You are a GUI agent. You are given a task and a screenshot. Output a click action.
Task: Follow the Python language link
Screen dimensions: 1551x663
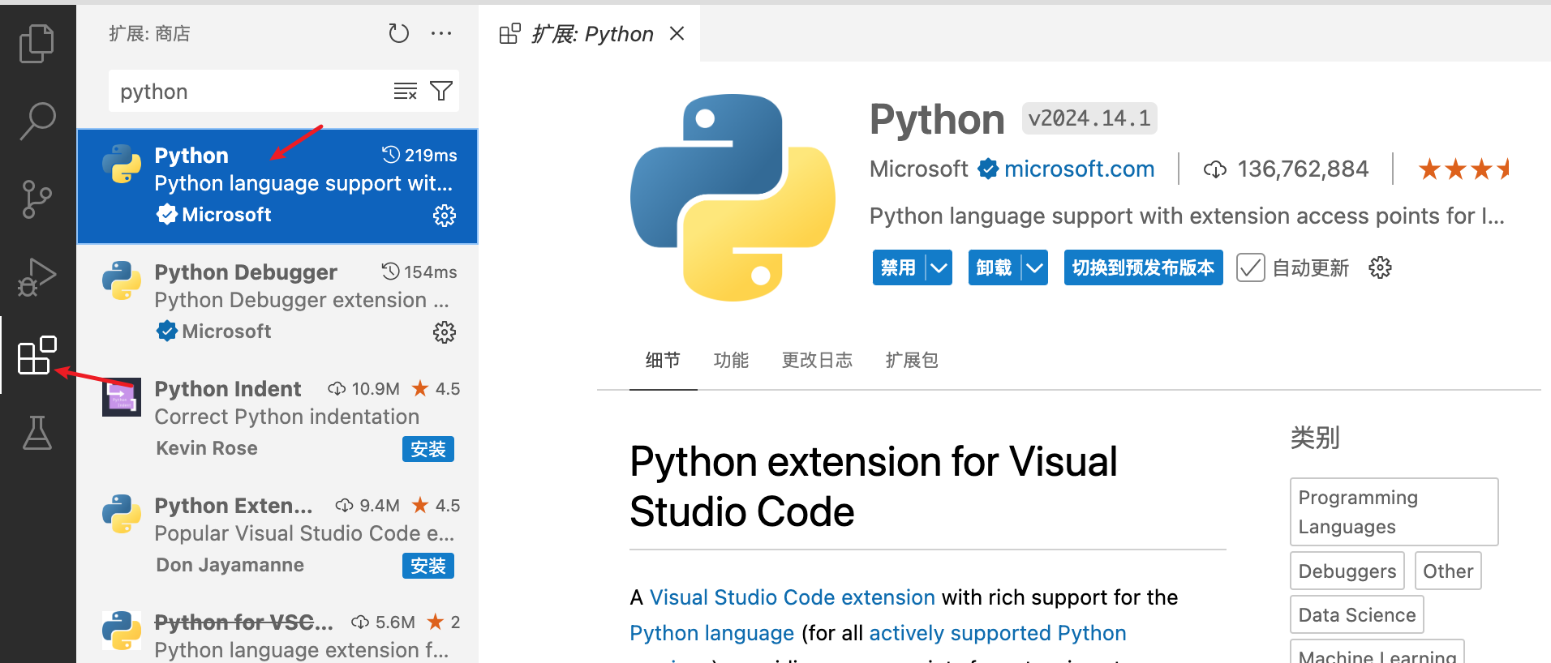pos(711,633)
